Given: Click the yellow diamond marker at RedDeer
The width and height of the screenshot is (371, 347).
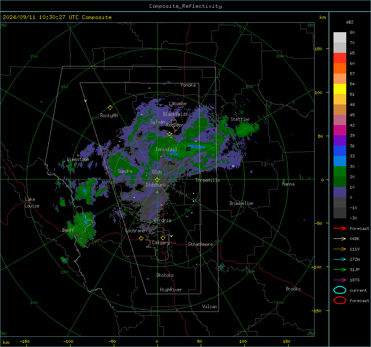Looking at the screenshot, I should 169,134.
